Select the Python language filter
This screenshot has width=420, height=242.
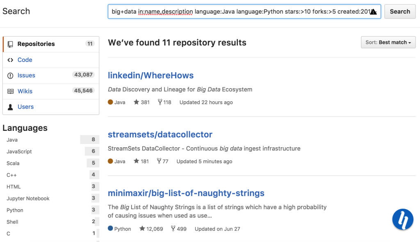[15, 210]
